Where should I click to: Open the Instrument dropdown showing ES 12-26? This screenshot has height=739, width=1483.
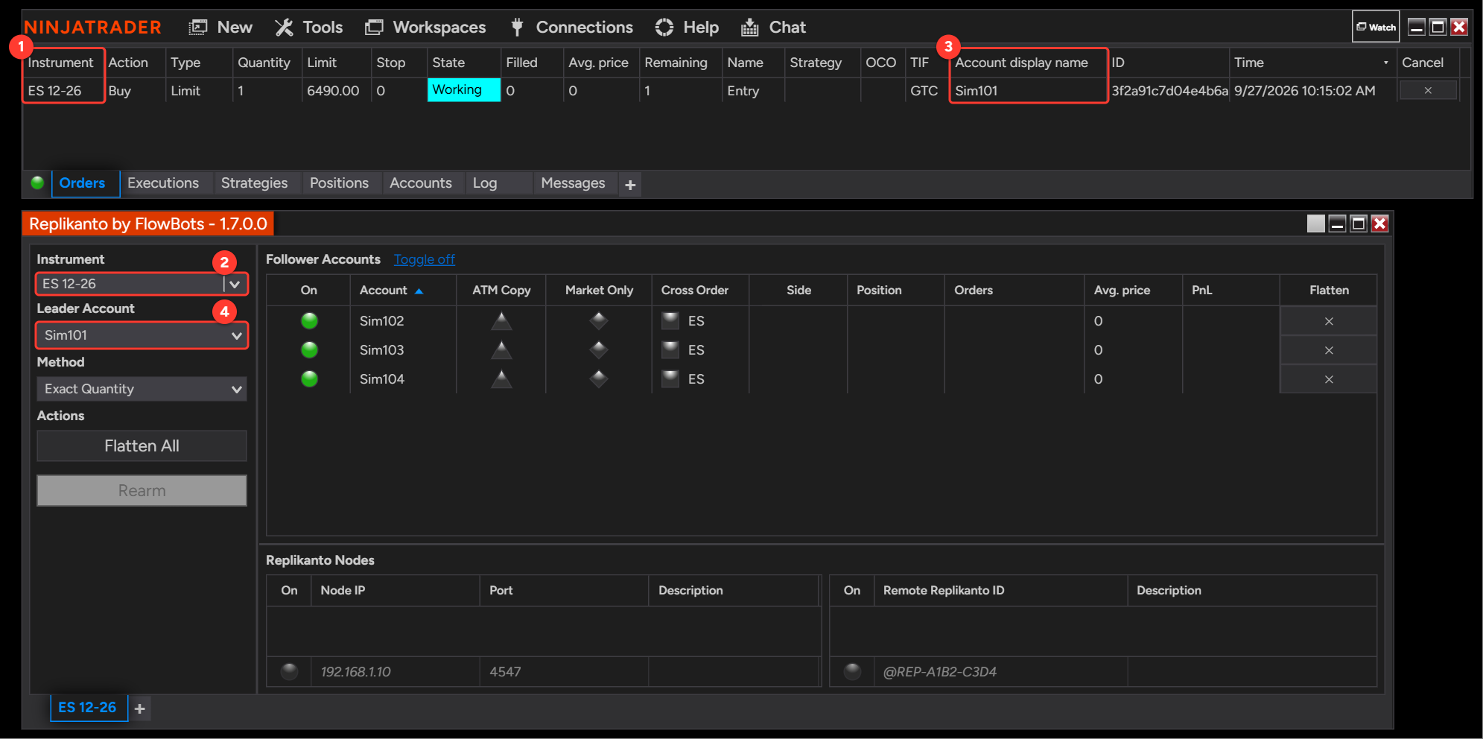click(142, 284)
